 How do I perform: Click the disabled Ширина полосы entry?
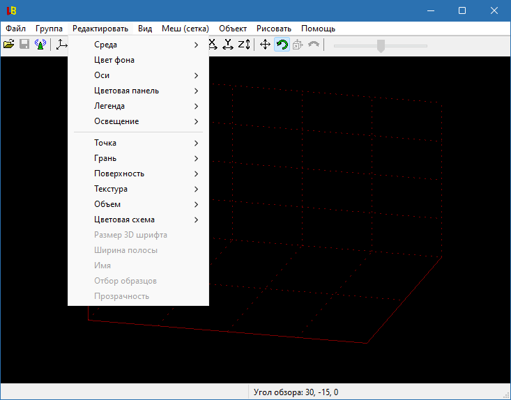click(x=139, y=250)
